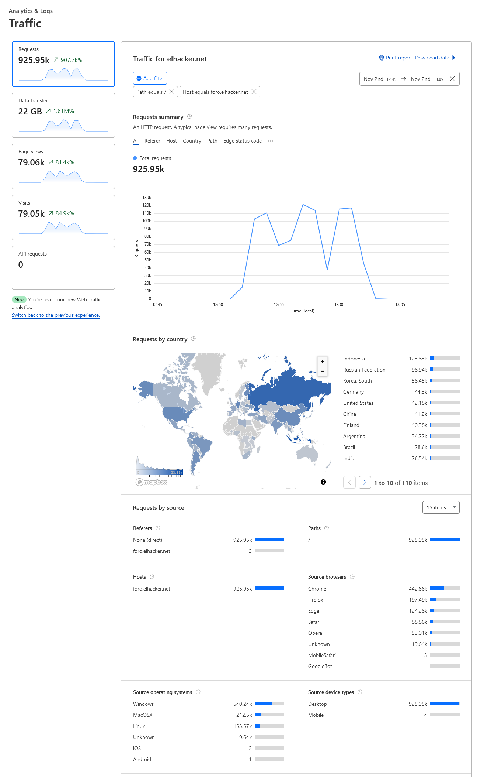Click the map color scale legend
Screen dimensions: 498x777
coord(160,466)
